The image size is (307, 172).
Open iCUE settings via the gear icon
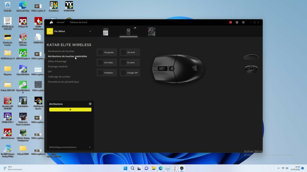click(243, 22)
